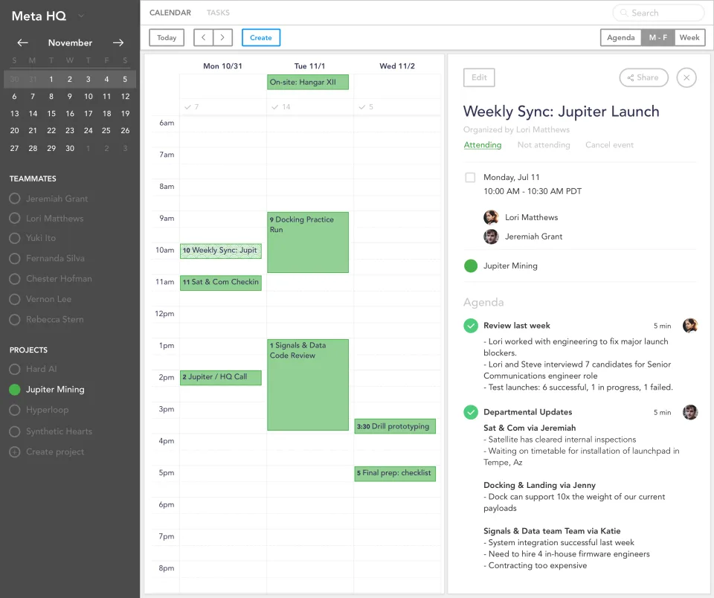This screenshot has width=714, height=598.
Task: Click the Wed 11/2 column header
Action: point(397,66)
